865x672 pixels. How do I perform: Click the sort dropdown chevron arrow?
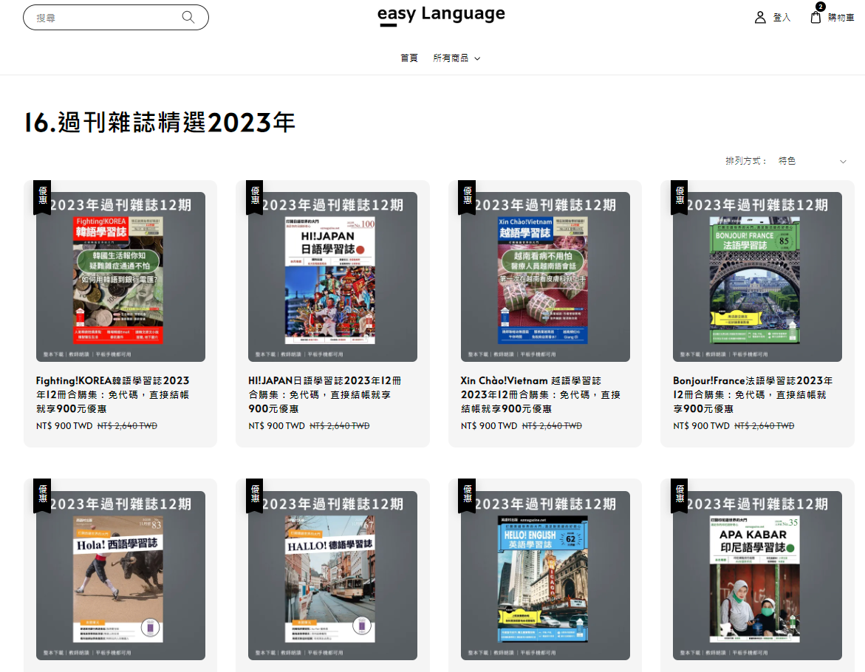843,162
